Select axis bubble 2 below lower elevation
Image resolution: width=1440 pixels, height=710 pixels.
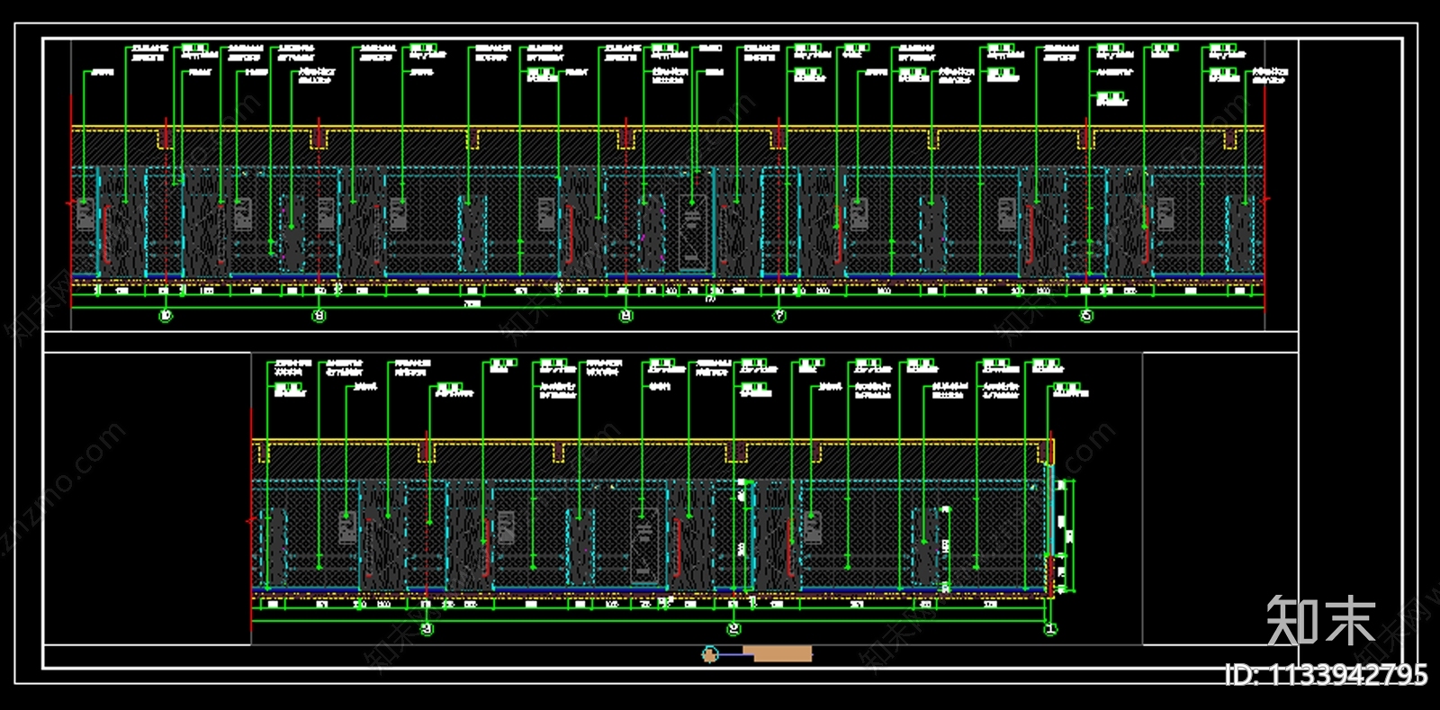(x=733, y=630)
